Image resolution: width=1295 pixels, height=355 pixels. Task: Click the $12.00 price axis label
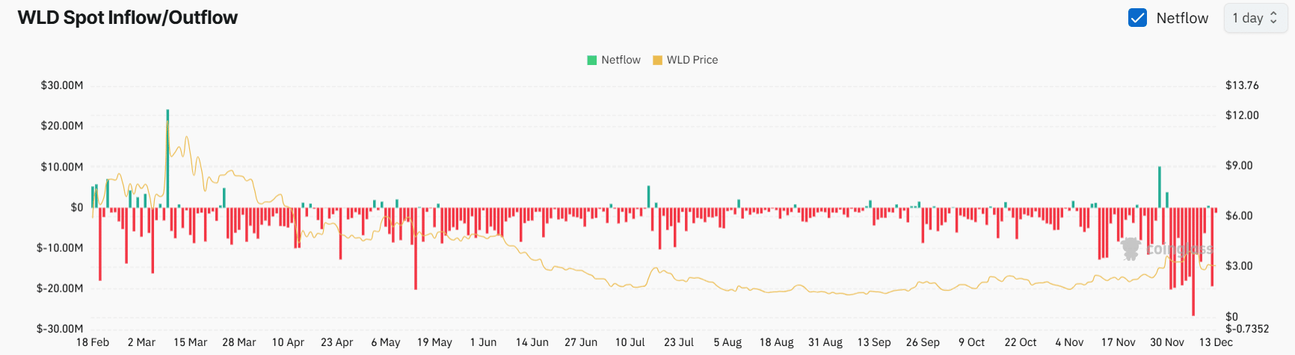(x=1242, y=115)
